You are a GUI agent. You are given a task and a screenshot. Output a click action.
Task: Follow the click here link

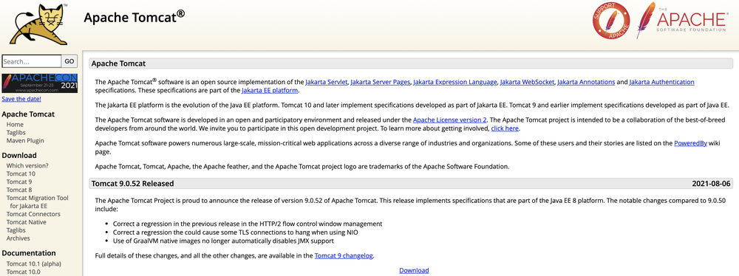505,128
